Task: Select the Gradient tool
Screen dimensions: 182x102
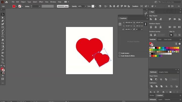Action: [3, 46]
